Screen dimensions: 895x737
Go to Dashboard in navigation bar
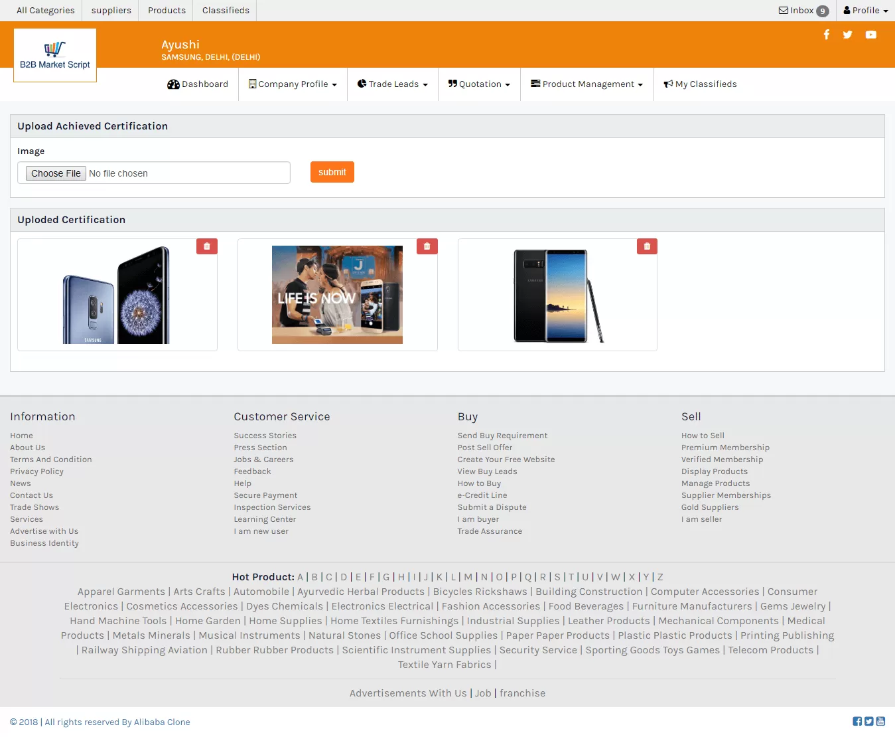click(198, 84)
